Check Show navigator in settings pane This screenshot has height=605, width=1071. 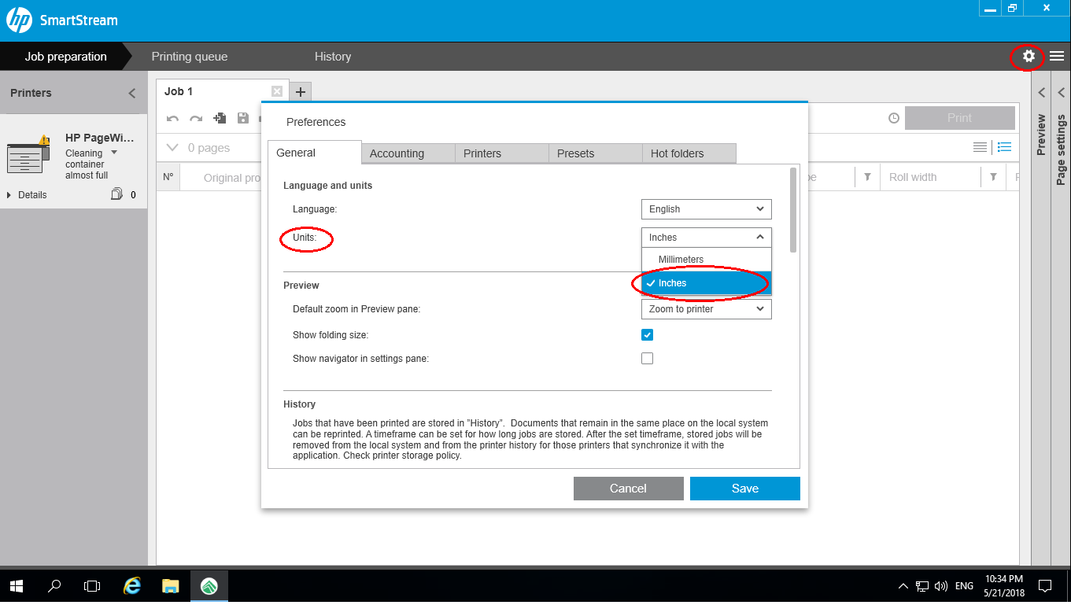tap(647, 358)
